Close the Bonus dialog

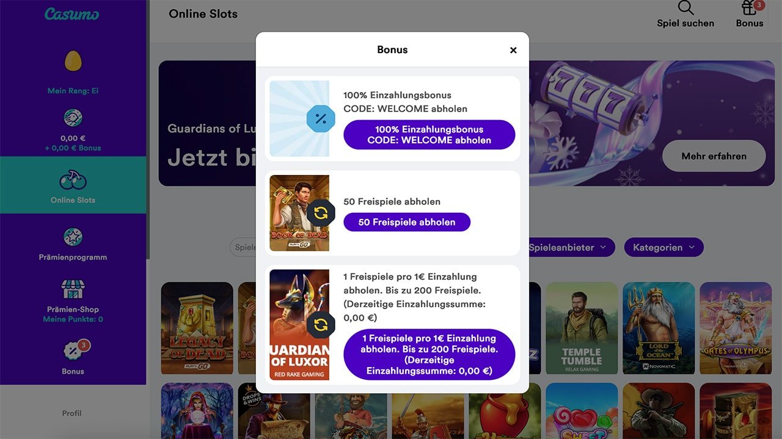513,50
